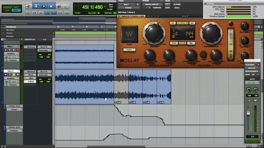This screenshot has height=148, width=264.
Task: Click the Zoom Toggle icon
Action: tap(28, 13)
